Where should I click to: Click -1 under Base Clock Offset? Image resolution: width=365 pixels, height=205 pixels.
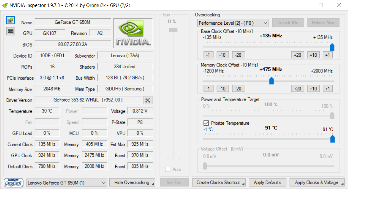coord(208,55)
